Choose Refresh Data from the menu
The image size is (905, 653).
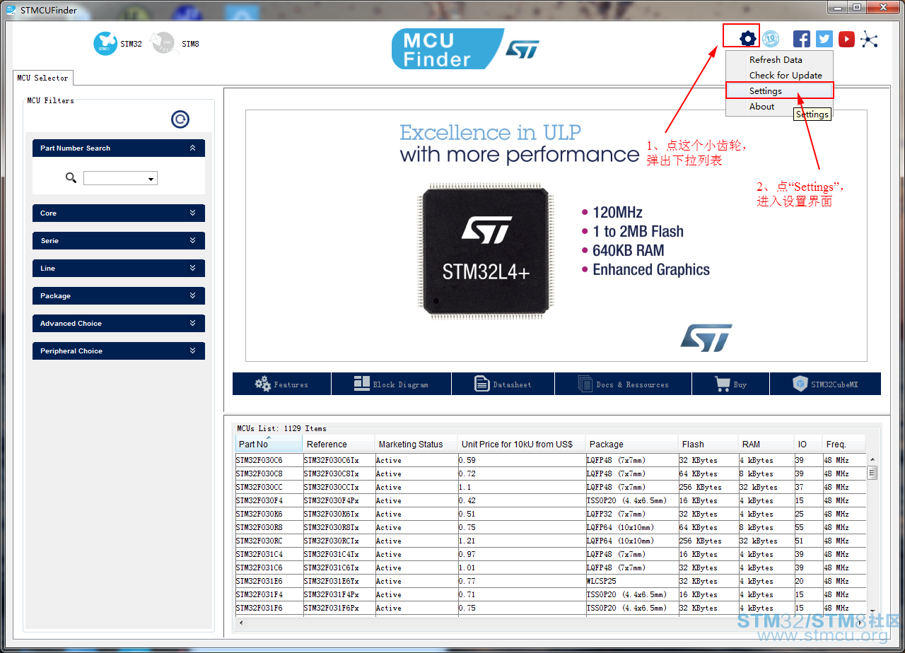[x=779, y=59]
